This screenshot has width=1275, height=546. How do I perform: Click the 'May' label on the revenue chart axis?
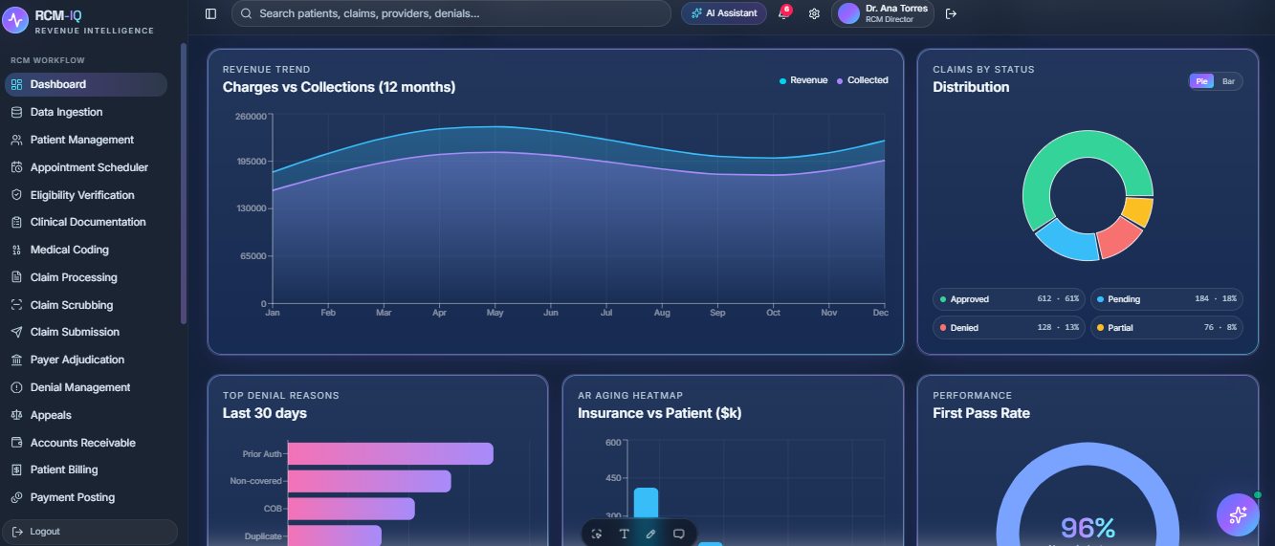coord(495,313)
